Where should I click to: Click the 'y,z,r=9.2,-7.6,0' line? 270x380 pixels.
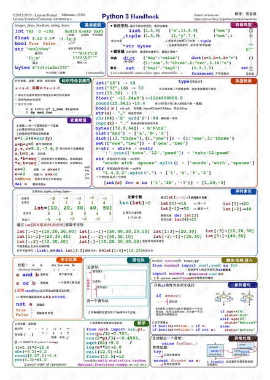point(36,148)
